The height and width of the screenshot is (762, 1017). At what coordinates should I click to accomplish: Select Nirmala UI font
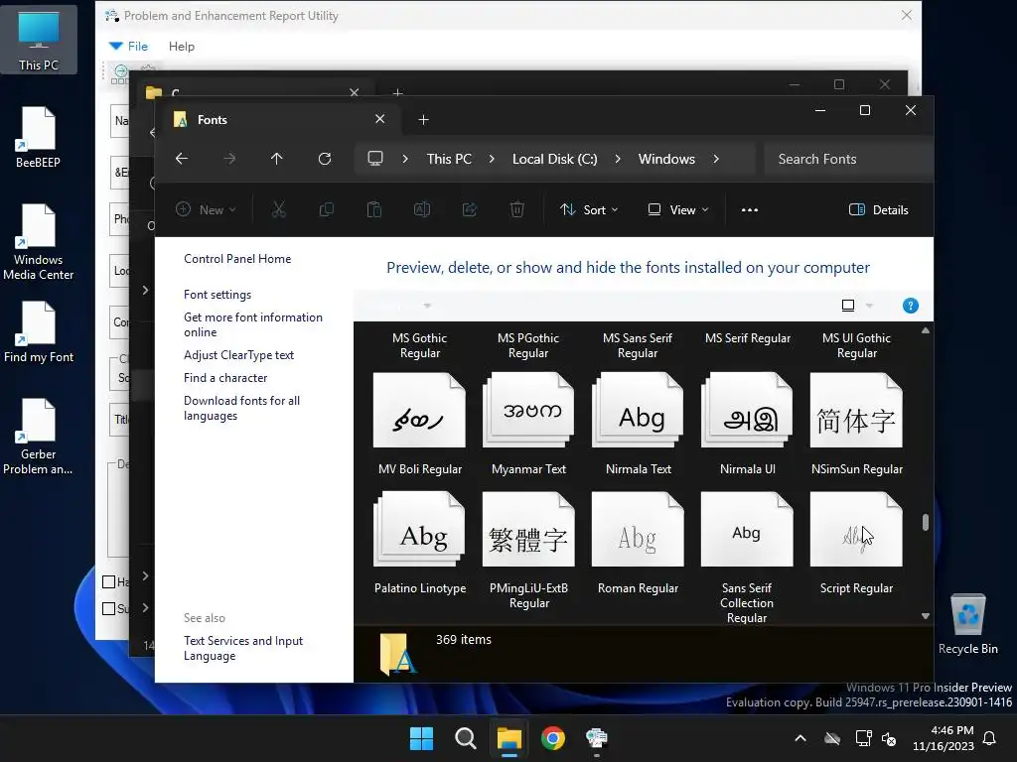(747, 424)
